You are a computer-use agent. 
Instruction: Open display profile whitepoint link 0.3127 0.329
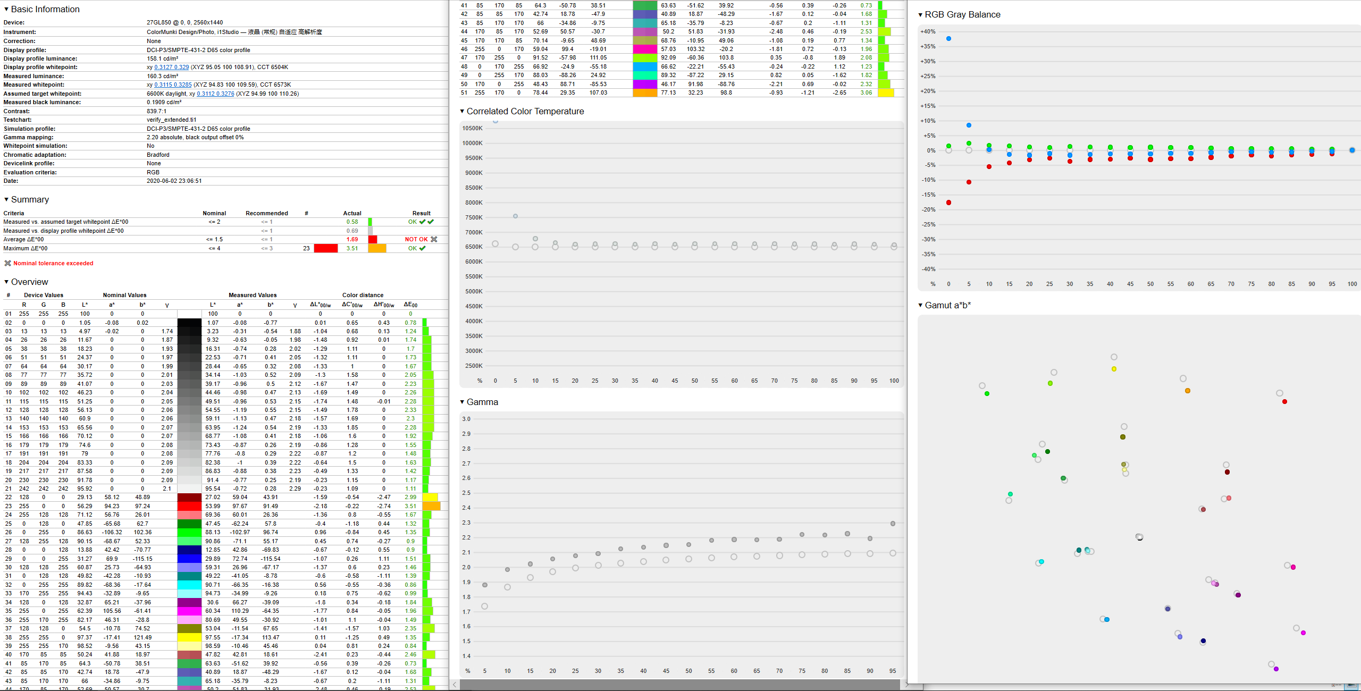171,67
